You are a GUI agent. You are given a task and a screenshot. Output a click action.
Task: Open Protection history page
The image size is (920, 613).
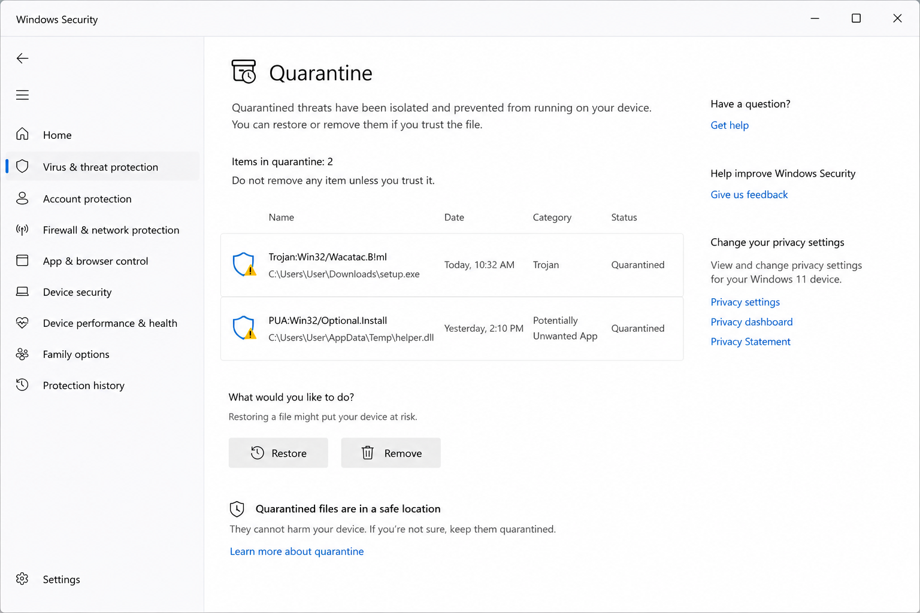tap(84, 386)
